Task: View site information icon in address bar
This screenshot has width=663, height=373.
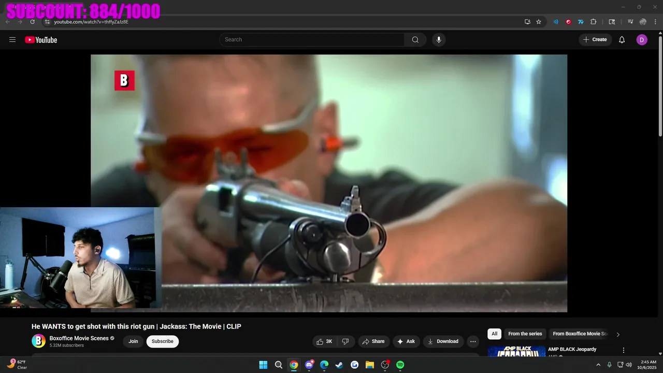Action: (x=47, y=22)
